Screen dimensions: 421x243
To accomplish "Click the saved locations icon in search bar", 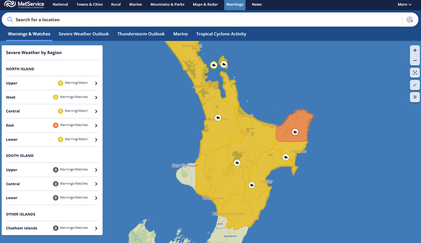I will point(410,20).
